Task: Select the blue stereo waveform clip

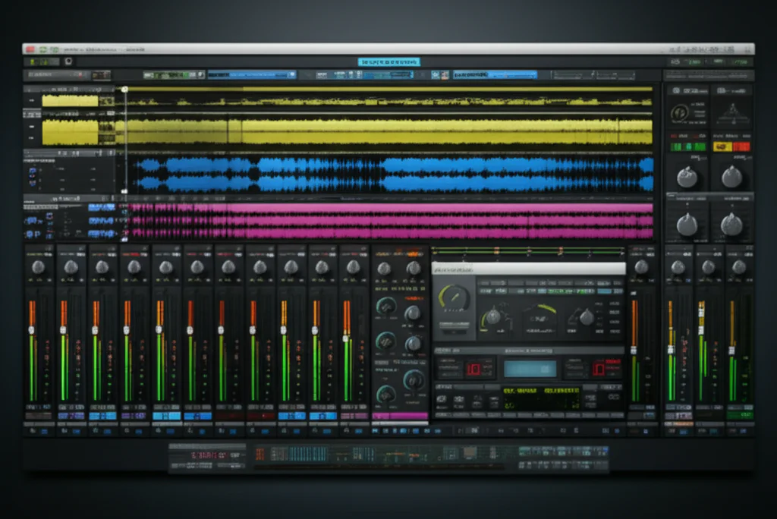Action: [394, 175]
